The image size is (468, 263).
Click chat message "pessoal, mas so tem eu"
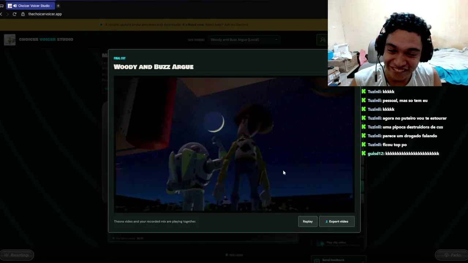pyautogui.click(x=405, y=100)
